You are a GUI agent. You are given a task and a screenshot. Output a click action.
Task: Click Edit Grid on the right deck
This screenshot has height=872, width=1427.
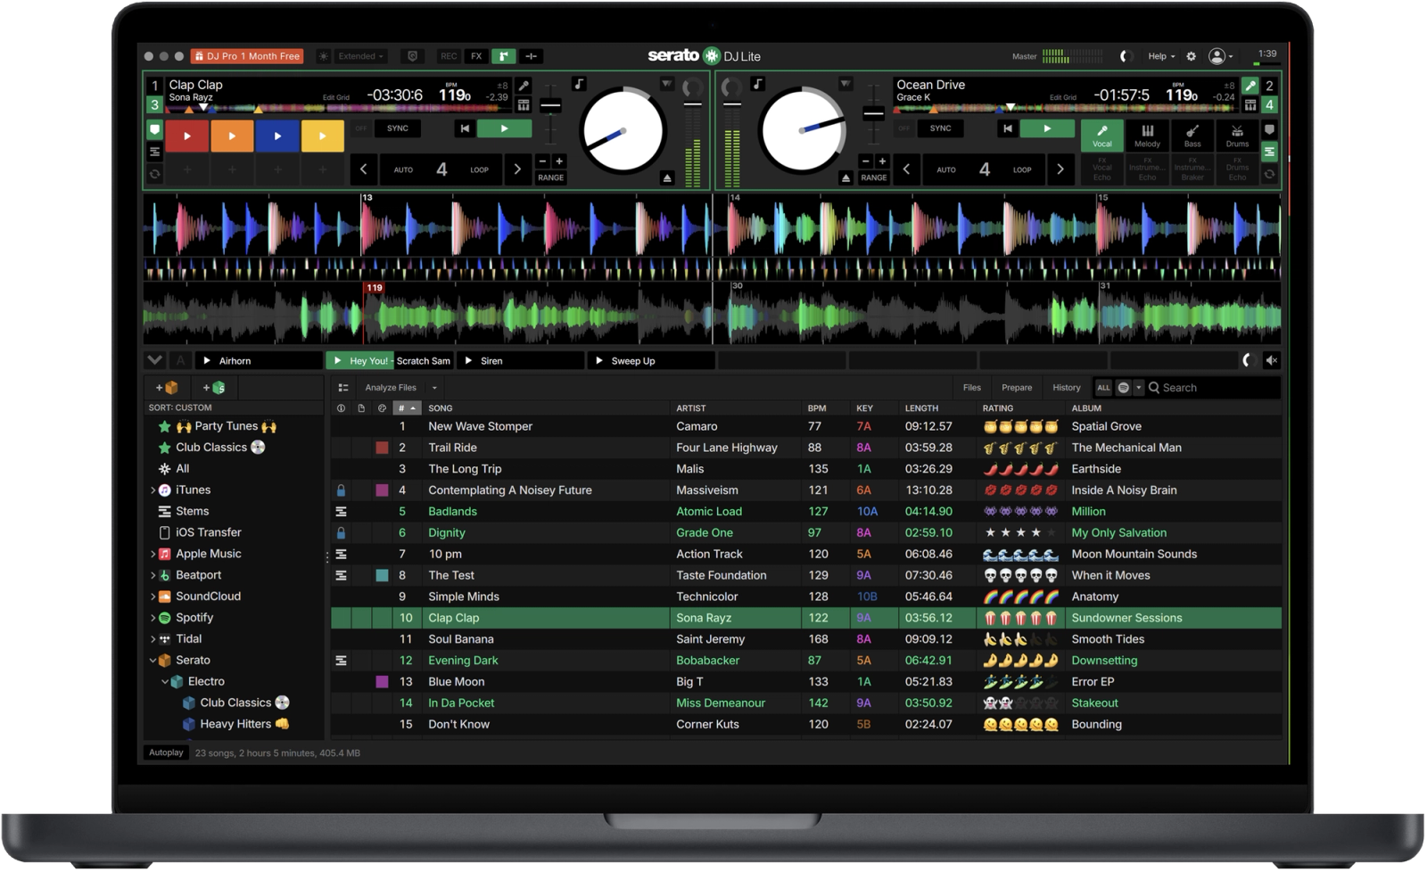click(1062, 97)
